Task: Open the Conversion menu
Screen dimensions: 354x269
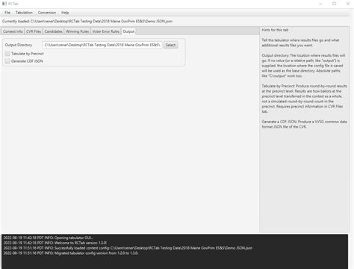Action: point(47,13)
